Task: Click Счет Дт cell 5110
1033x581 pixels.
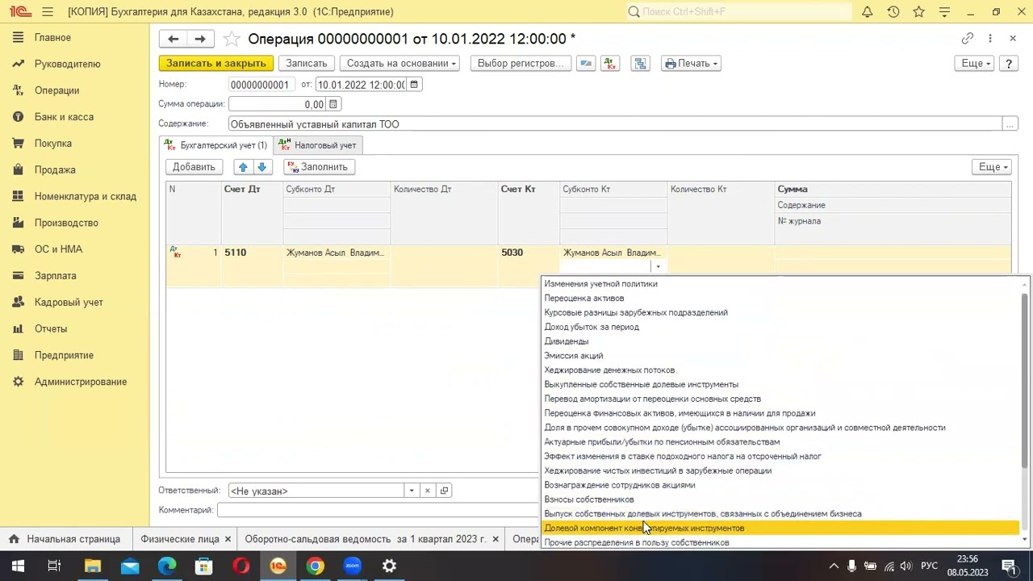Action: click(x=252, y=253)
